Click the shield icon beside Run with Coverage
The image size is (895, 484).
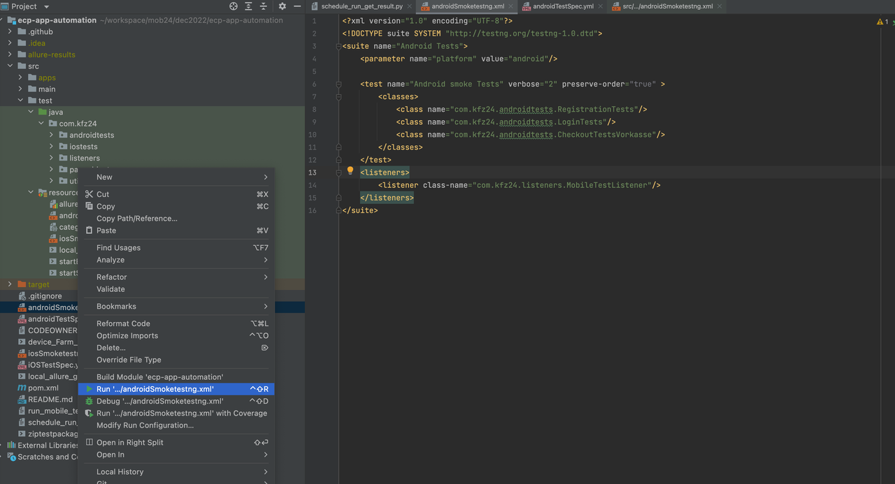pos(89,413)
